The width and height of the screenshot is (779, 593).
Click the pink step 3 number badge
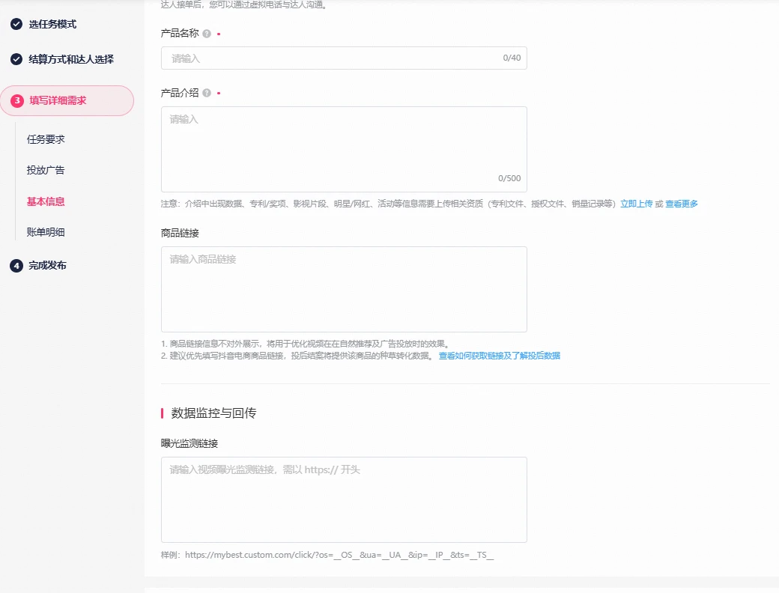17,100
